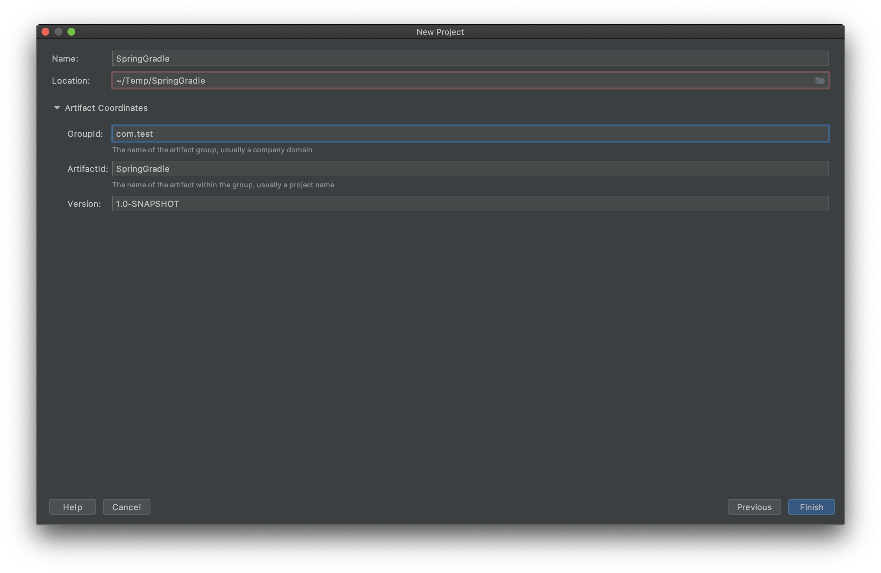Viewport: 881px width, 573px height.
Task: Click the GroupId hint about company domain
Action: tap(212, 150)
